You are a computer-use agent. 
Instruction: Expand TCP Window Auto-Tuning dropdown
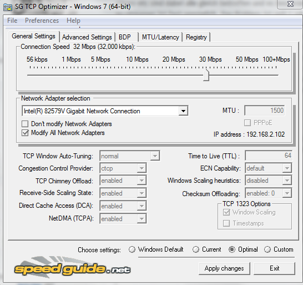[x=155, y=156]
